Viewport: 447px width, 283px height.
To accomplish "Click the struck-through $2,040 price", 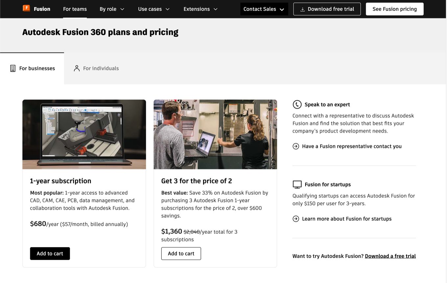I will [192, 232].
